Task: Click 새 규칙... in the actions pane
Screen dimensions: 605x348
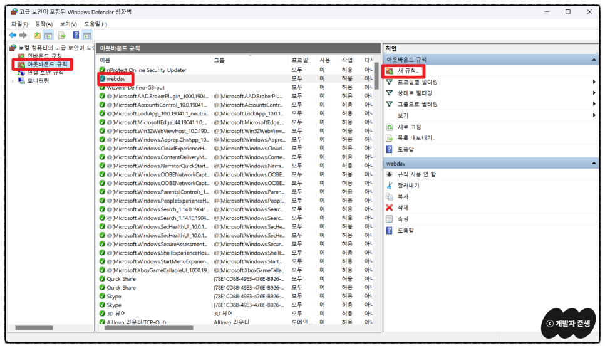Action: [408, 71]
